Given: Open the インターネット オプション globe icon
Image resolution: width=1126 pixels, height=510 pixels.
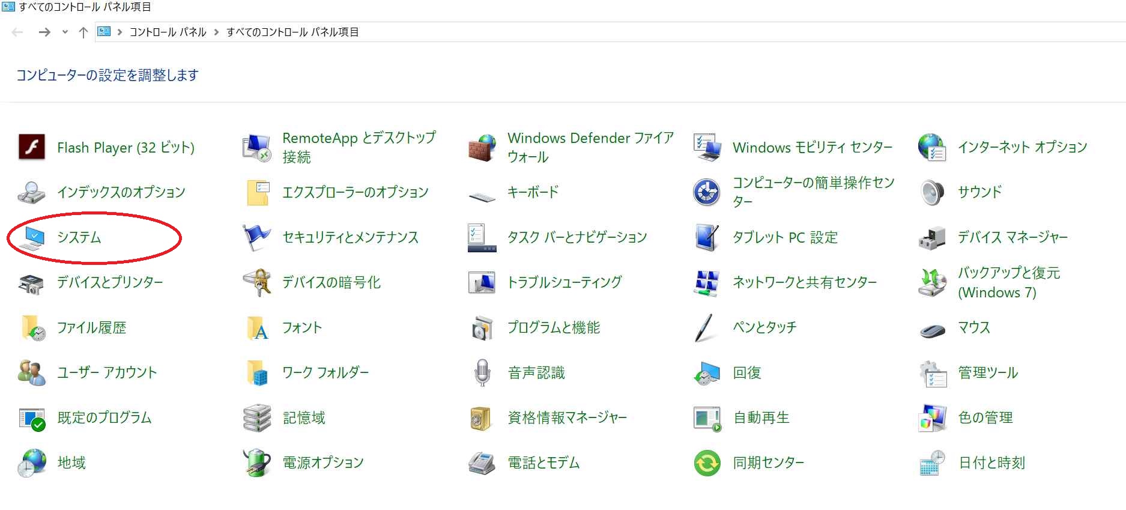Looking at the screenshot, I should click(x=932, y=147).
